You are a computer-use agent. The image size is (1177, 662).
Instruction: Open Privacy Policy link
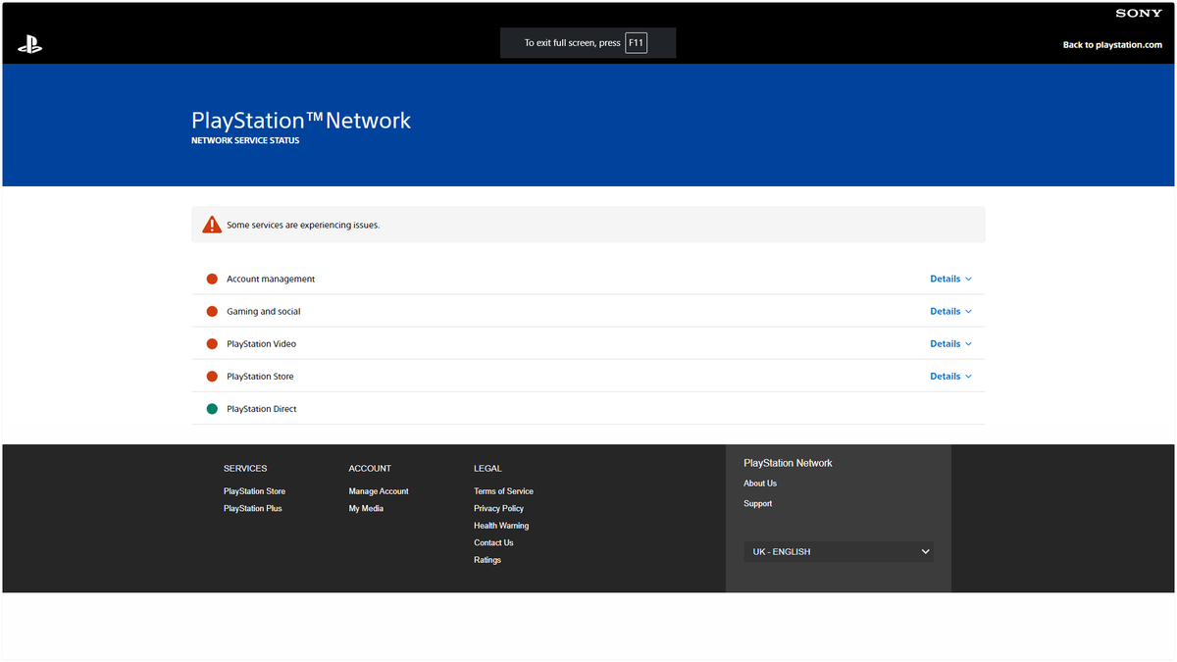[x=498, y=508]
